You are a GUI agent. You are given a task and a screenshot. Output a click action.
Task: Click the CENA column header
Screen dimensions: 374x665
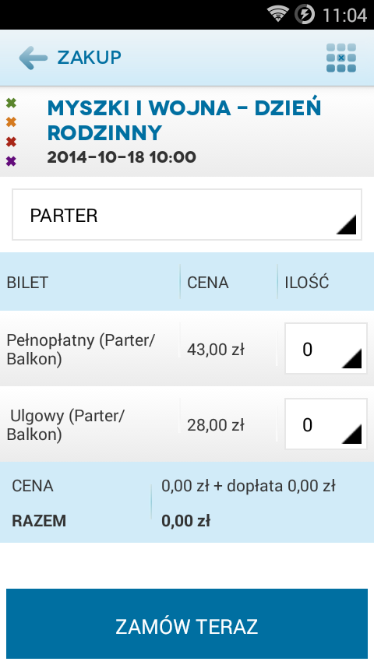pyautogui.click(x=207, y=283)
